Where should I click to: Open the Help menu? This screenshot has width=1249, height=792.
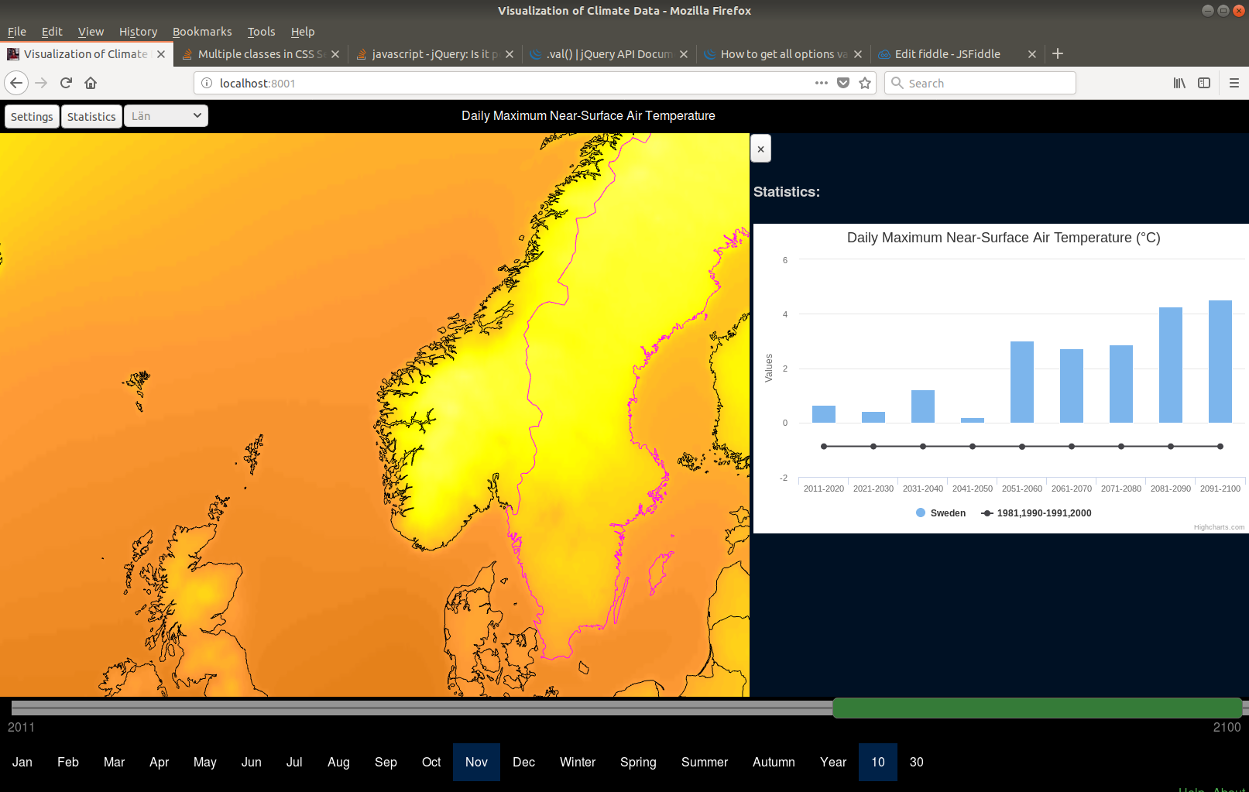pos(303,32)
